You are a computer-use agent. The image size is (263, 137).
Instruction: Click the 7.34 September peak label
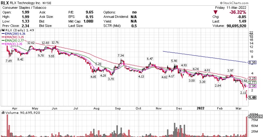click(x=121, y=56)
